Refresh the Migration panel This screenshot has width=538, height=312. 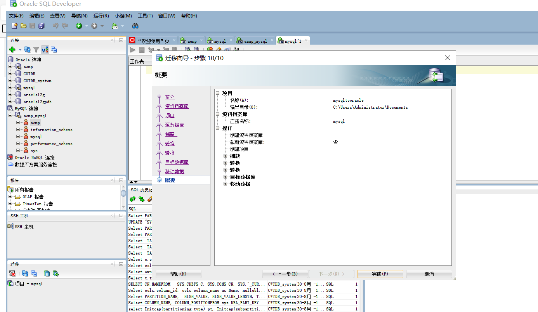pos(25,274)
